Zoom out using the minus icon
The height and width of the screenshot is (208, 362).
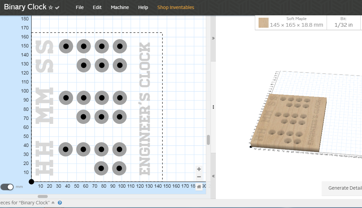(199, 177)
